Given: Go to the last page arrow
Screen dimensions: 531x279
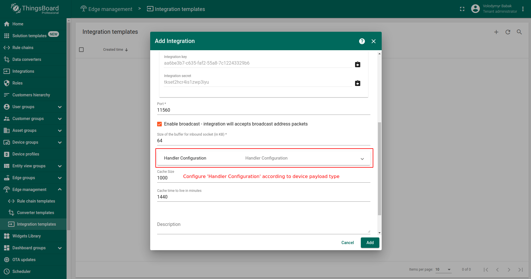Looking at the screenshot, I should point(521,270).
